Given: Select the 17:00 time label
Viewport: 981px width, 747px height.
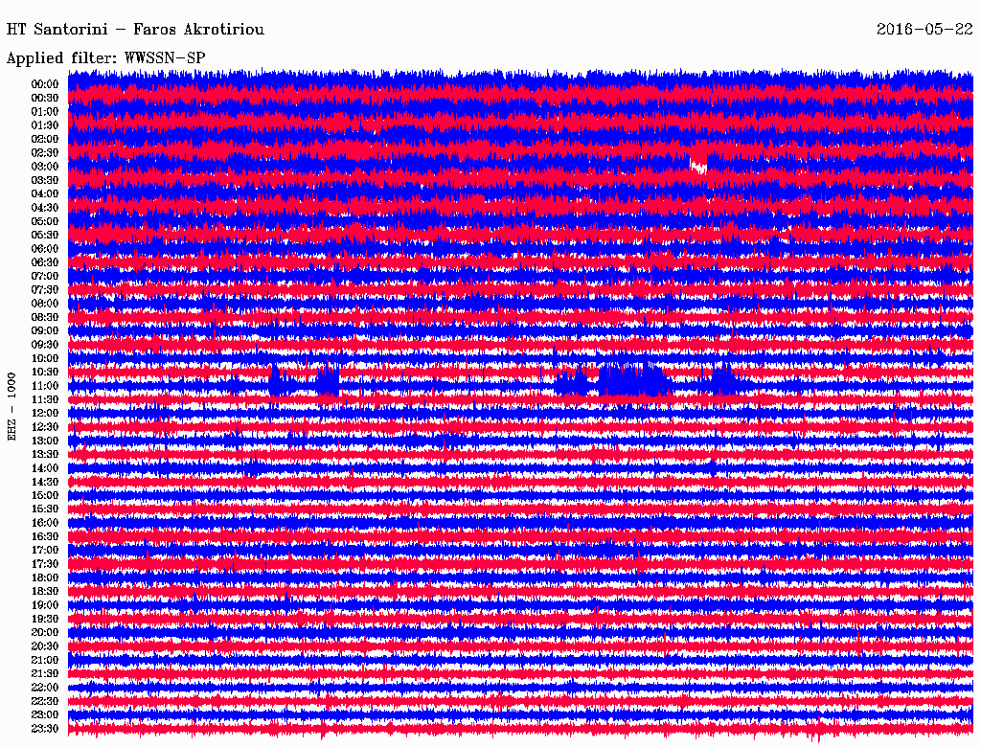Looking at the screenshot, I should pos(45,551).
